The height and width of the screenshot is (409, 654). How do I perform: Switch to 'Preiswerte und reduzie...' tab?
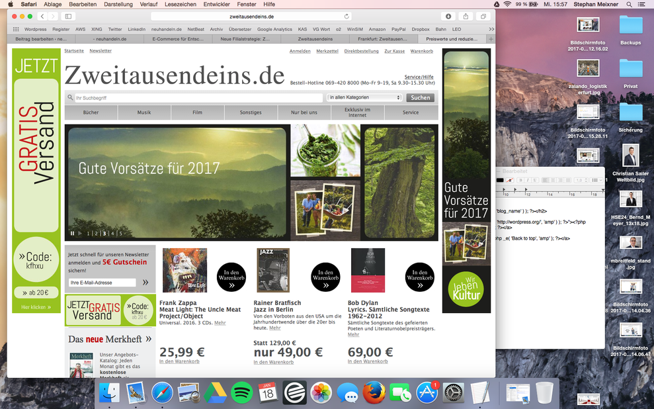point(452,39)
